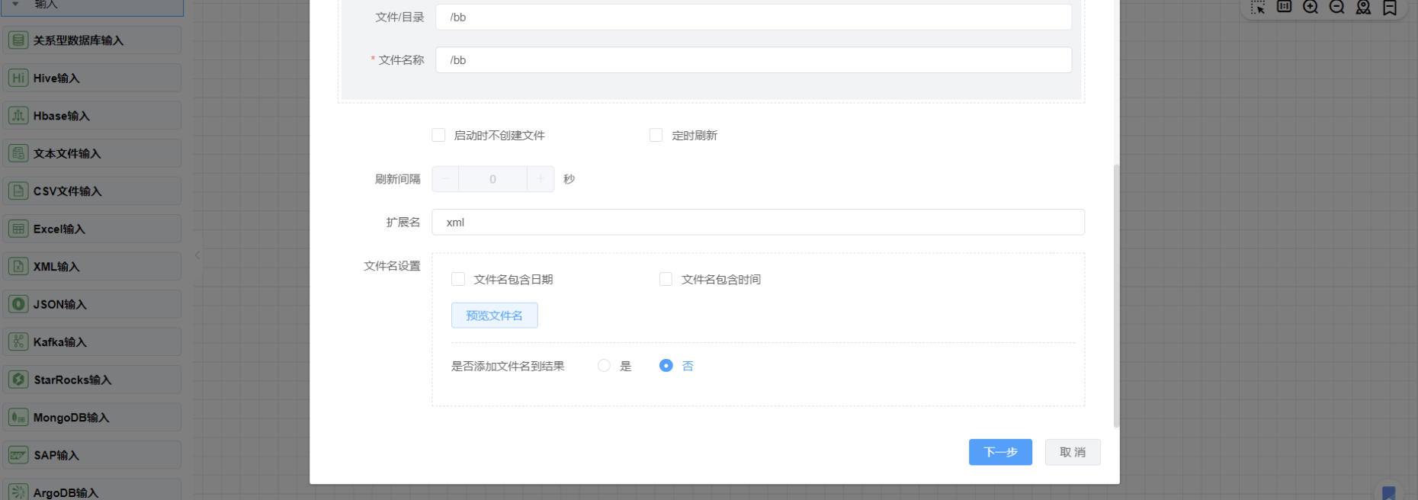
Task: Click the zoom in magnifier icon
Action: coord(1311,7)
